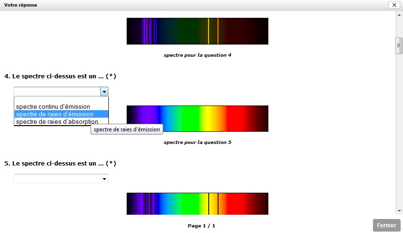Screen dimensions: 403x233
Task: Open the question 4 dropdown arrow
Action: pyautogui.click(x=104, y=91)
